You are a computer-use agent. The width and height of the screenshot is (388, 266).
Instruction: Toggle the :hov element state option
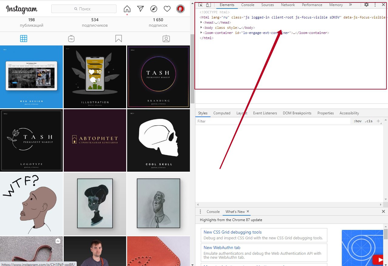[358, 121]
